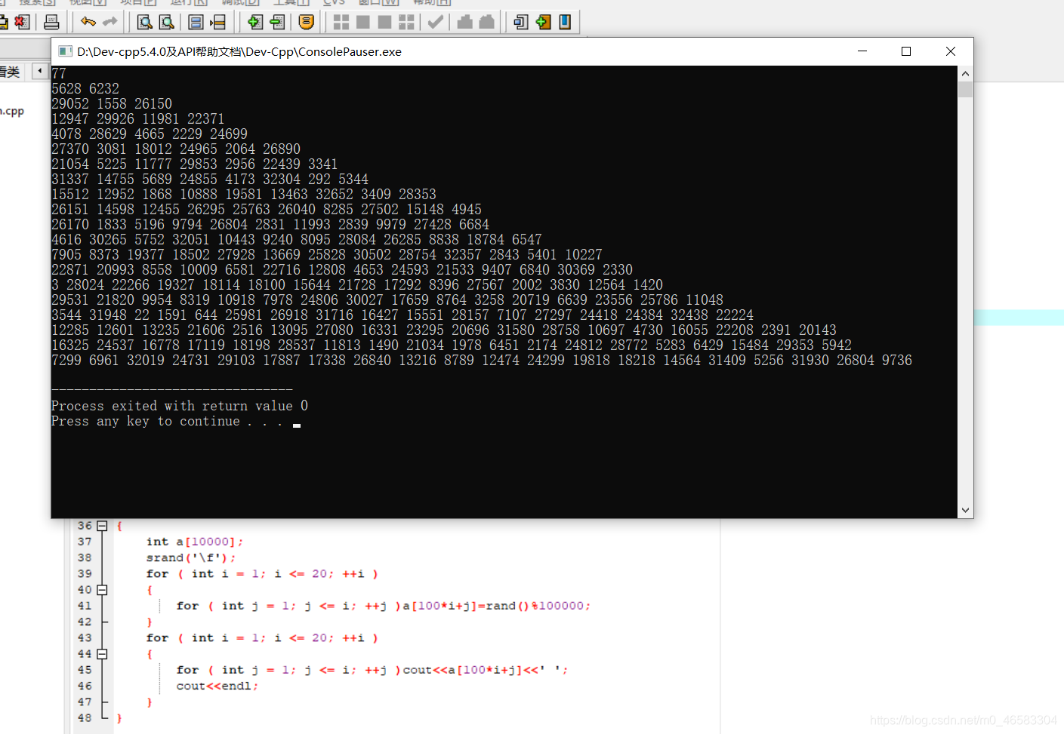Click the second gray chart-shaped toolbar icon

coord(487,22)
